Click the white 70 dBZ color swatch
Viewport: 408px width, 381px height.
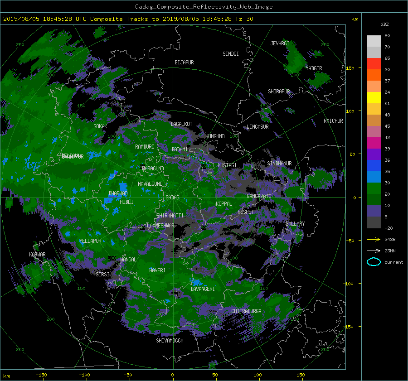point(374,41)
